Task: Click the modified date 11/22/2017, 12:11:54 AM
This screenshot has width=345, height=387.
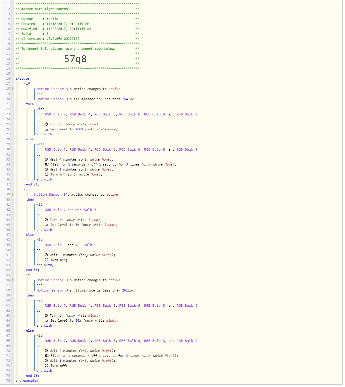Action: (x=69, y=29)
